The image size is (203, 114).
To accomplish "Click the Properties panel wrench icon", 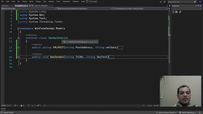I will click(x=180, y=12).
